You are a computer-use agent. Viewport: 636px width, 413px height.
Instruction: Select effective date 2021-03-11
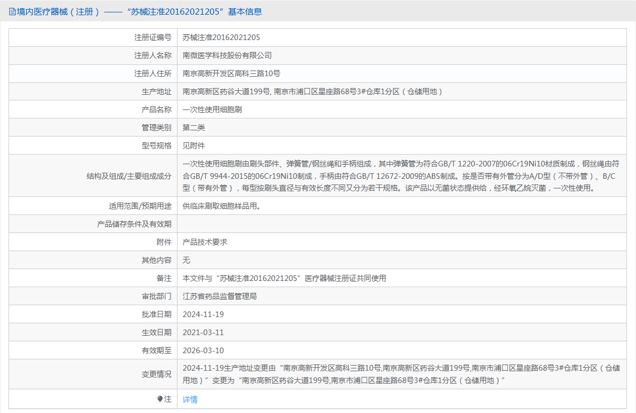pyautogui.click(x=203, y=332)
